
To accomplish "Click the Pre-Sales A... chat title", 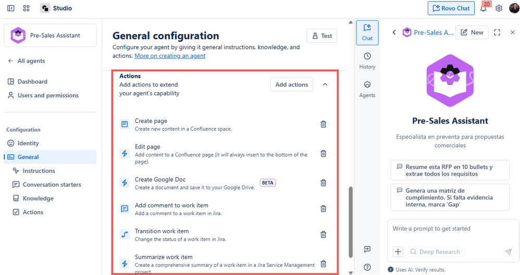I will 433,32.
